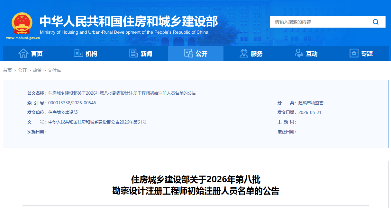Viewport: 391px width, 208px height.
Task: Open the 服务 navigation tab
Action: click(x=251, y=53)
